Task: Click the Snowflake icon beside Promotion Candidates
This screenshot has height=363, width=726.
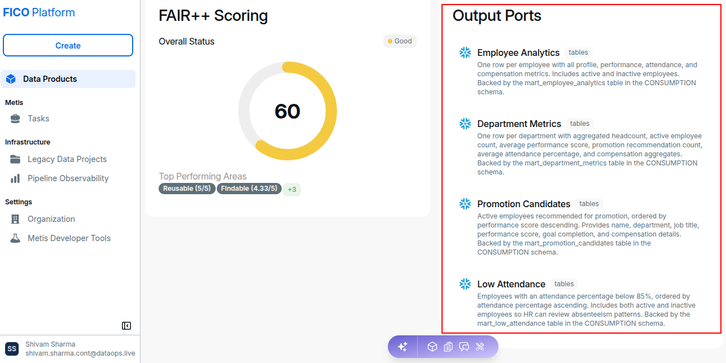Action: pyautogui.click(x=465, y=204)
